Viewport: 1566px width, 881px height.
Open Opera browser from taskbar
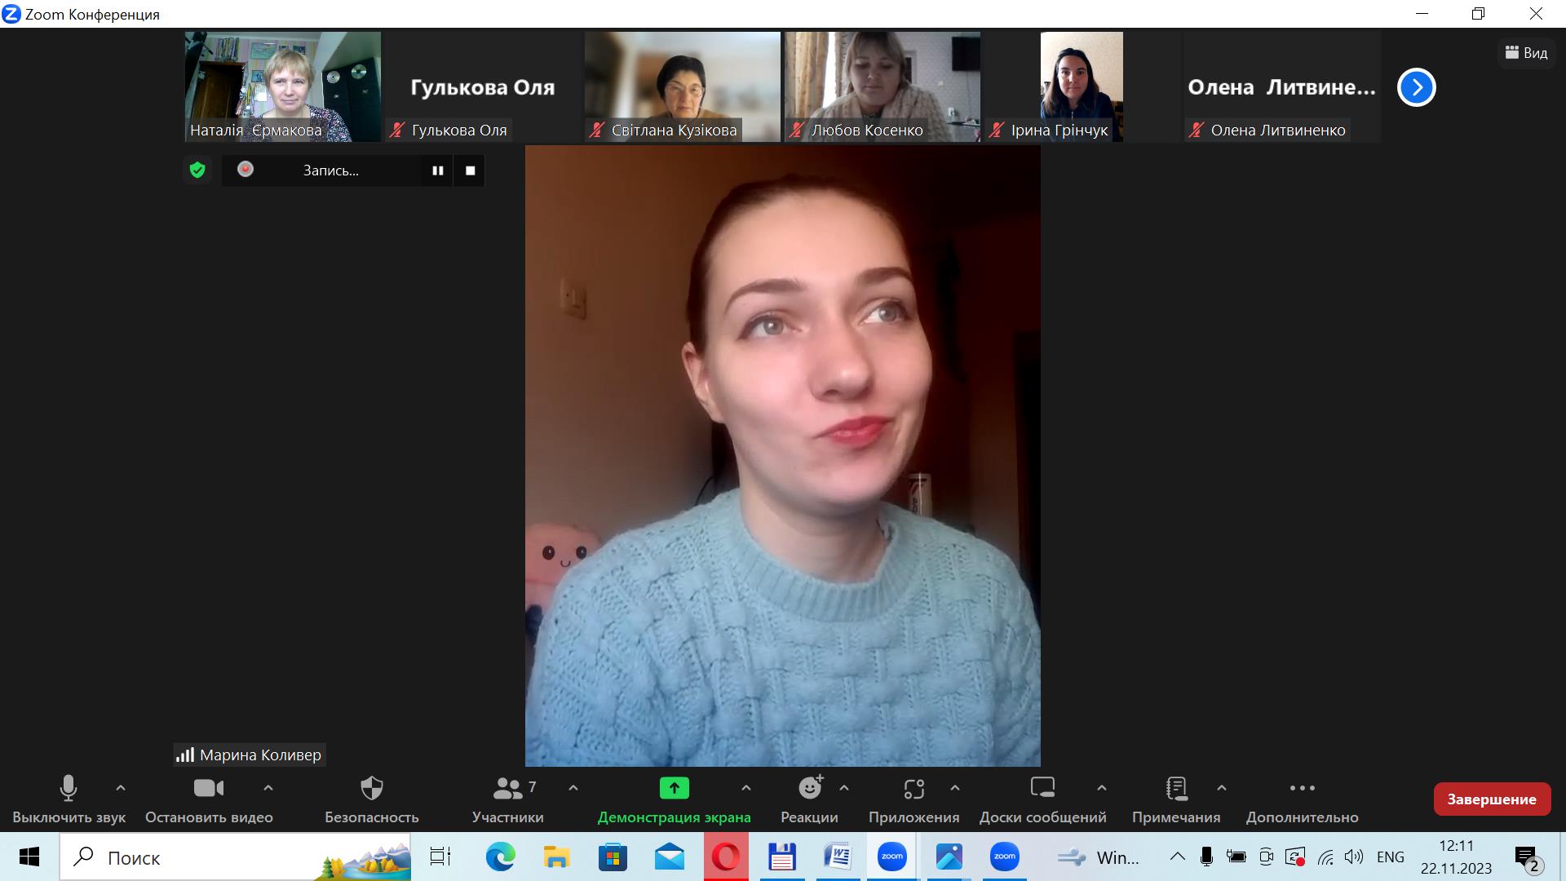[725, 857]
